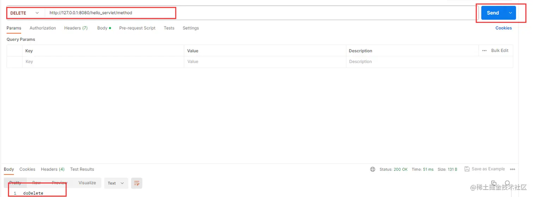Click the globe network icon beside Status
533x197 pixels.
[x=373, y=169]
